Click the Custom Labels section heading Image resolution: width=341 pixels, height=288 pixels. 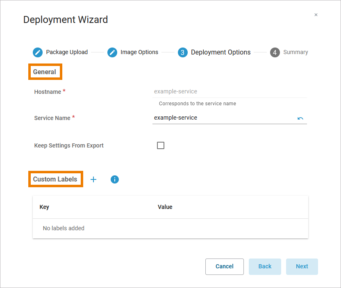pyautogui.click(x=55, y=179)
